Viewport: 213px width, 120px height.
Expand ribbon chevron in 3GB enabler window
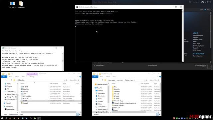point(78,77)
